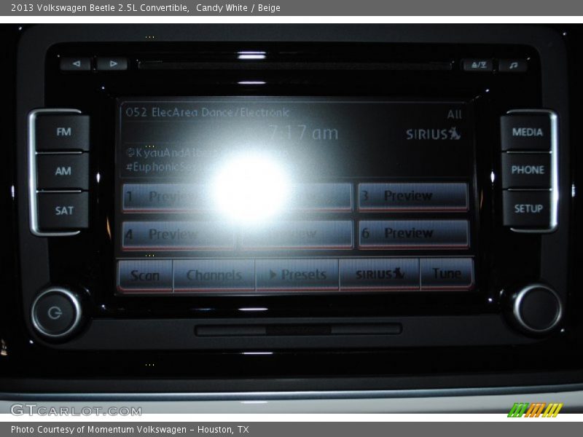The width and height of the screenshot is (583, 437).
Task: Hit the eject button beside CD slot
Action: 478,65
